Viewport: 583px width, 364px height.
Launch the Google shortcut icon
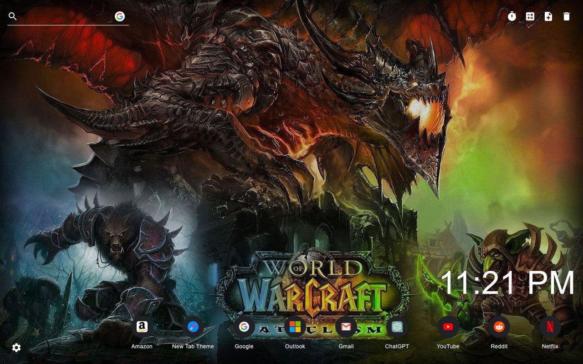pyautogui.click(x=244, y=326)
